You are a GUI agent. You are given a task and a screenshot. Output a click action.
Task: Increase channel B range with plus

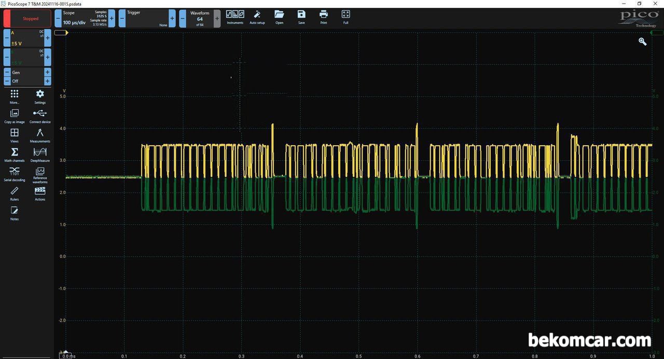click(x=48, y=57)
